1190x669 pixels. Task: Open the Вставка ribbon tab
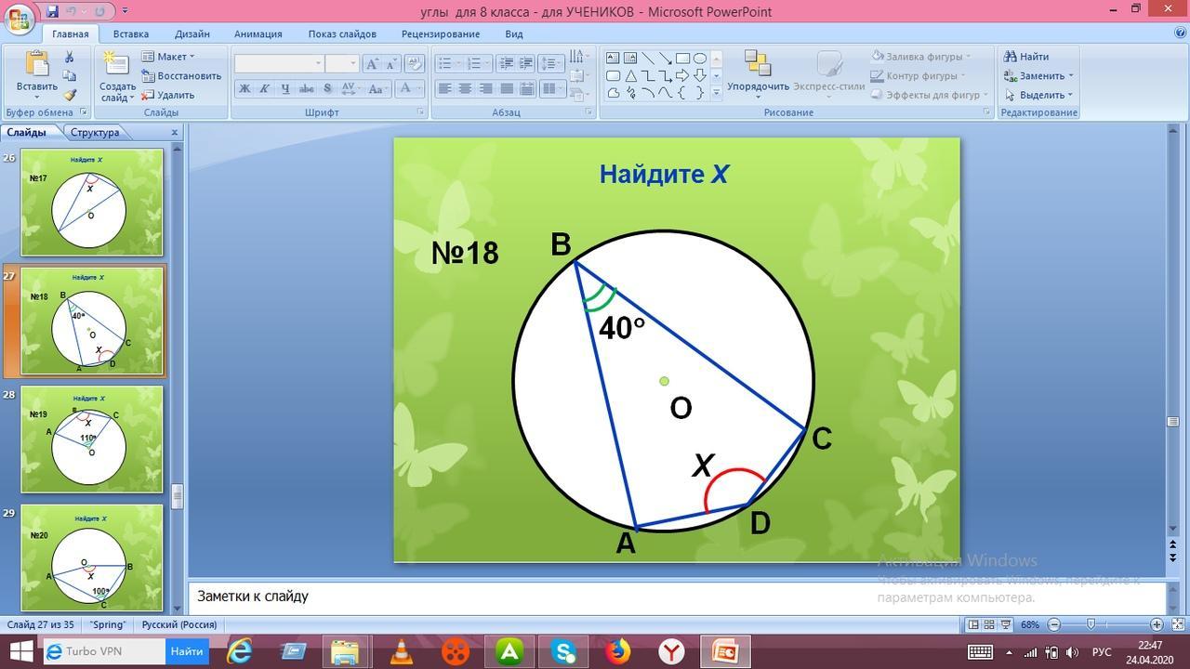[131, 33]
